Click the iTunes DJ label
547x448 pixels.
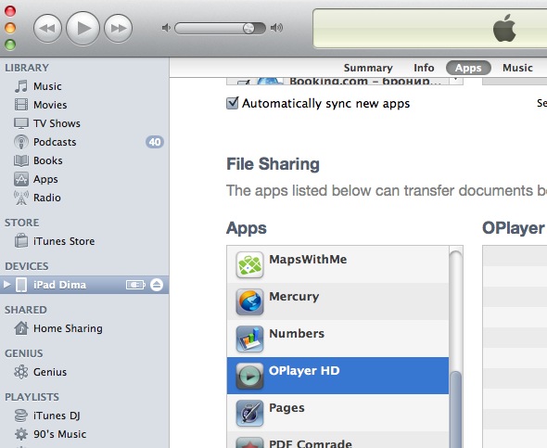57,416
